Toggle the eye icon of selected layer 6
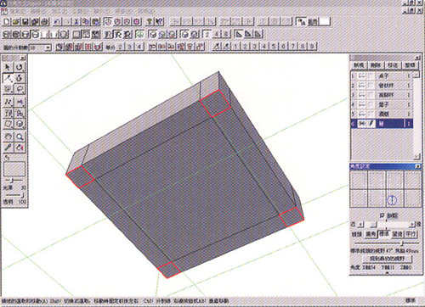The image size is (425, 307). [362, 124]
